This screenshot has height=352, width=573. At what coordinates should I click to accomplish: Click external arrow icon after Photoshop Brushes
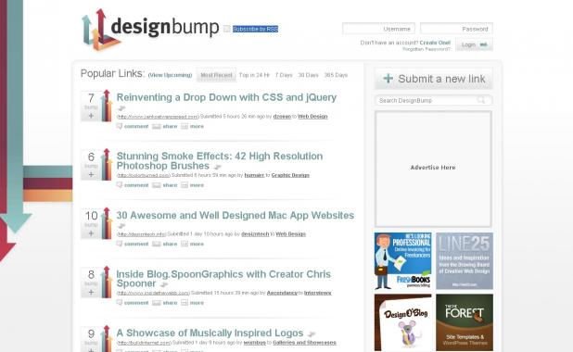pyautogui.click(x=218, y=167)
